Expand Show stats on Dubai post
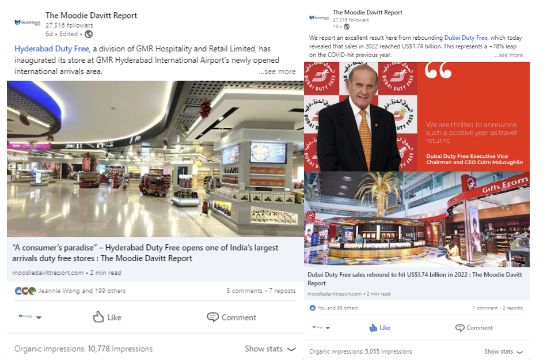Screen dimensions: 547x363 pyautogui.click(x=503, y=351)
